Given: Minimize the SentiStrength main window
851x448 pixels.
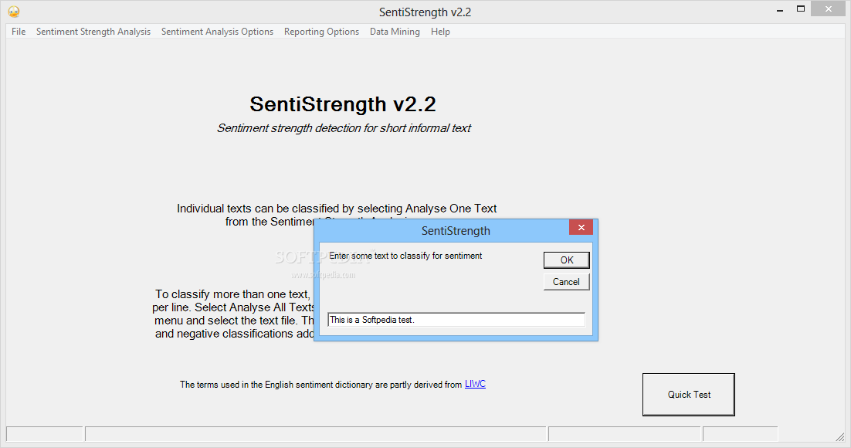Looking at the screenshot, I should tap(780, 11).
